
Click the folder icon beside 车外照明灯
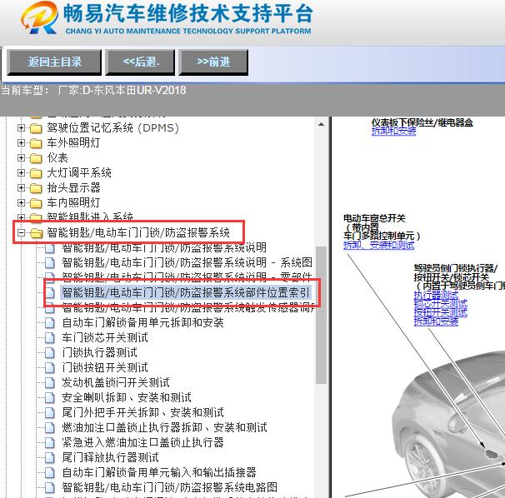[x=36, y=143]
